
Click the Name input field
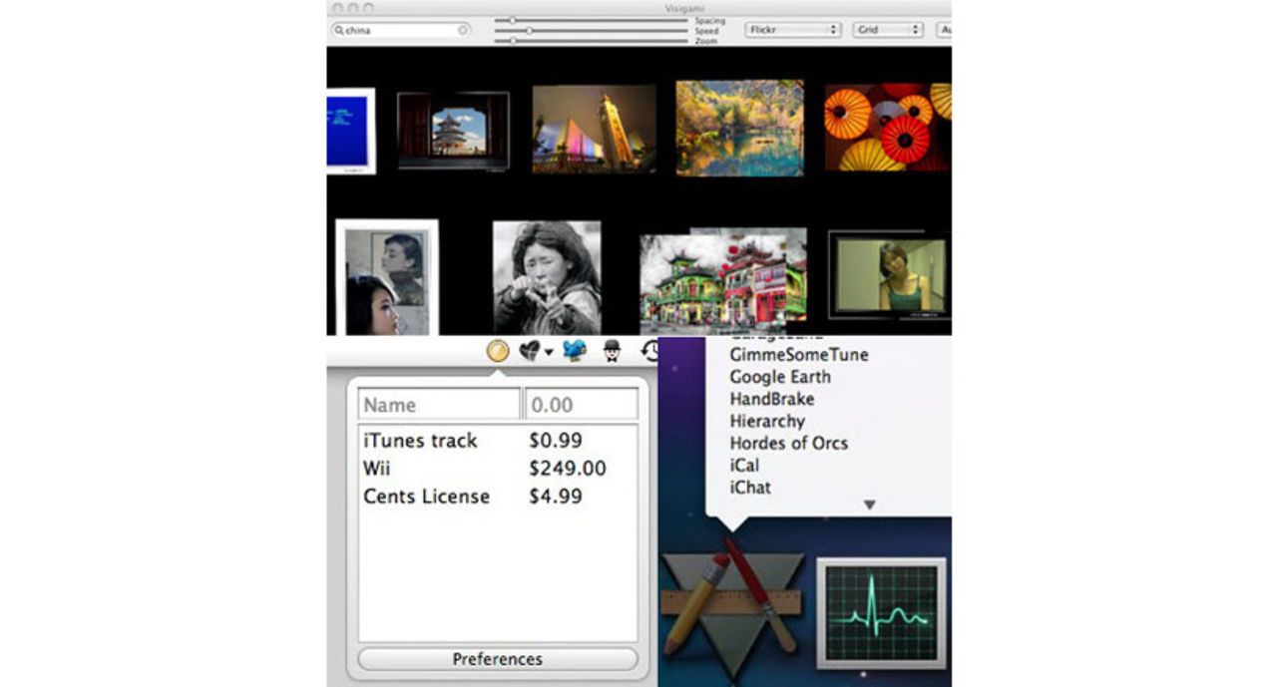click(x=439, y=405)
